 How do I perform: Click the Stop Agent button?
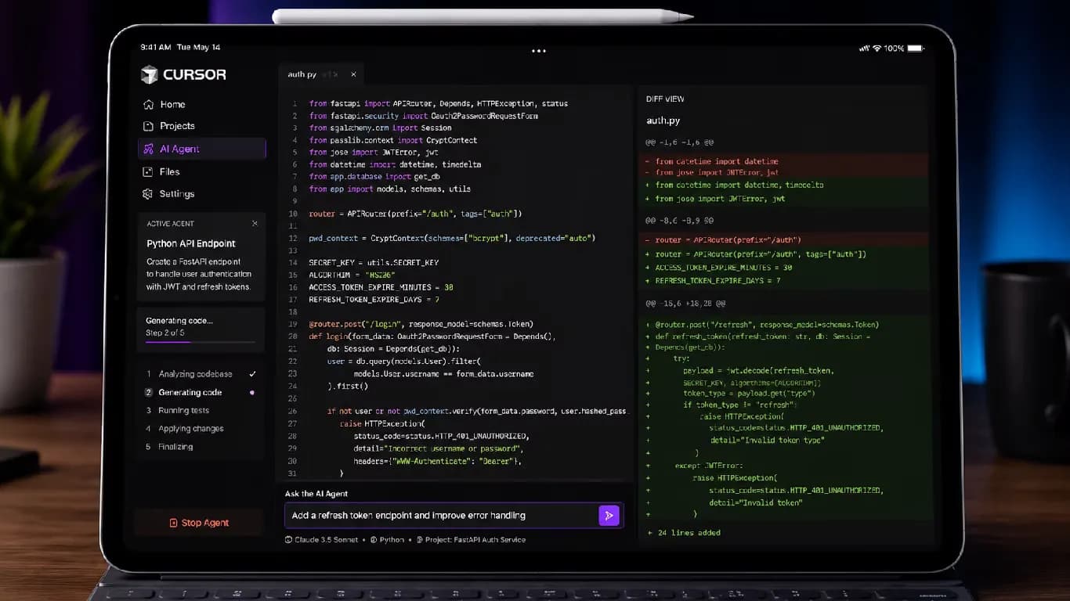(199, 523)
